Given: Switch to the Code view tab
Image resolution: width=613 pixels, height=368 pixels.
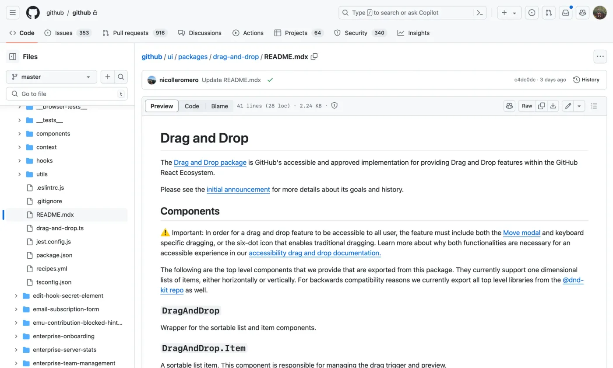Looking at the screenshot, I should point(192,106).
